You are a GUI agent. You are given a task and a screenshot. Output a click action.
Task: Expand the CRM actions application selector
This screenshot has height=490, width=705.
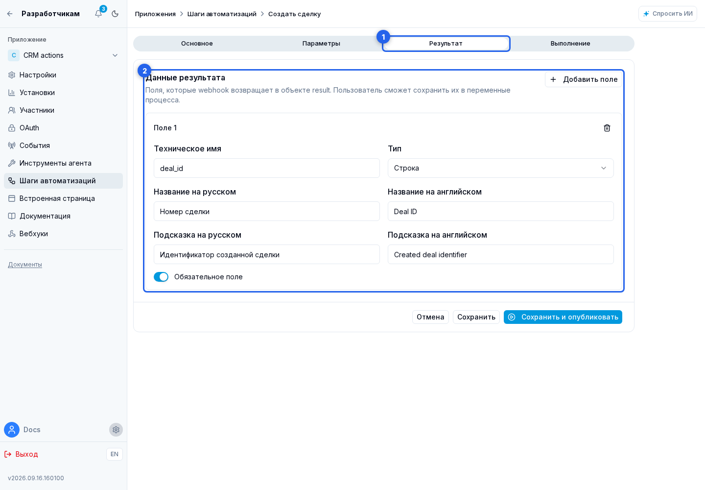(64, 55)
